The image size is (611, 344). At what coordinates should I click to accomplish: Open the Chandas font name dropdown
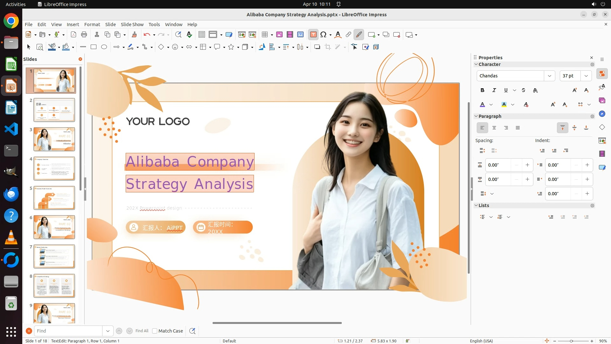tap(549, 76)
